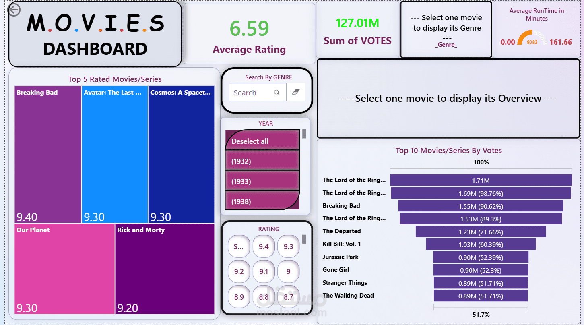Click the The Departed funnel label

(341, 231)
